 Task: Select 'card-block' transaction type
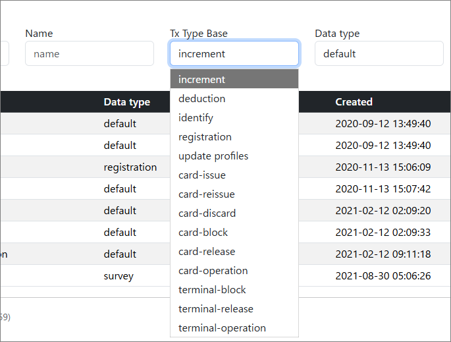[234, 232]
